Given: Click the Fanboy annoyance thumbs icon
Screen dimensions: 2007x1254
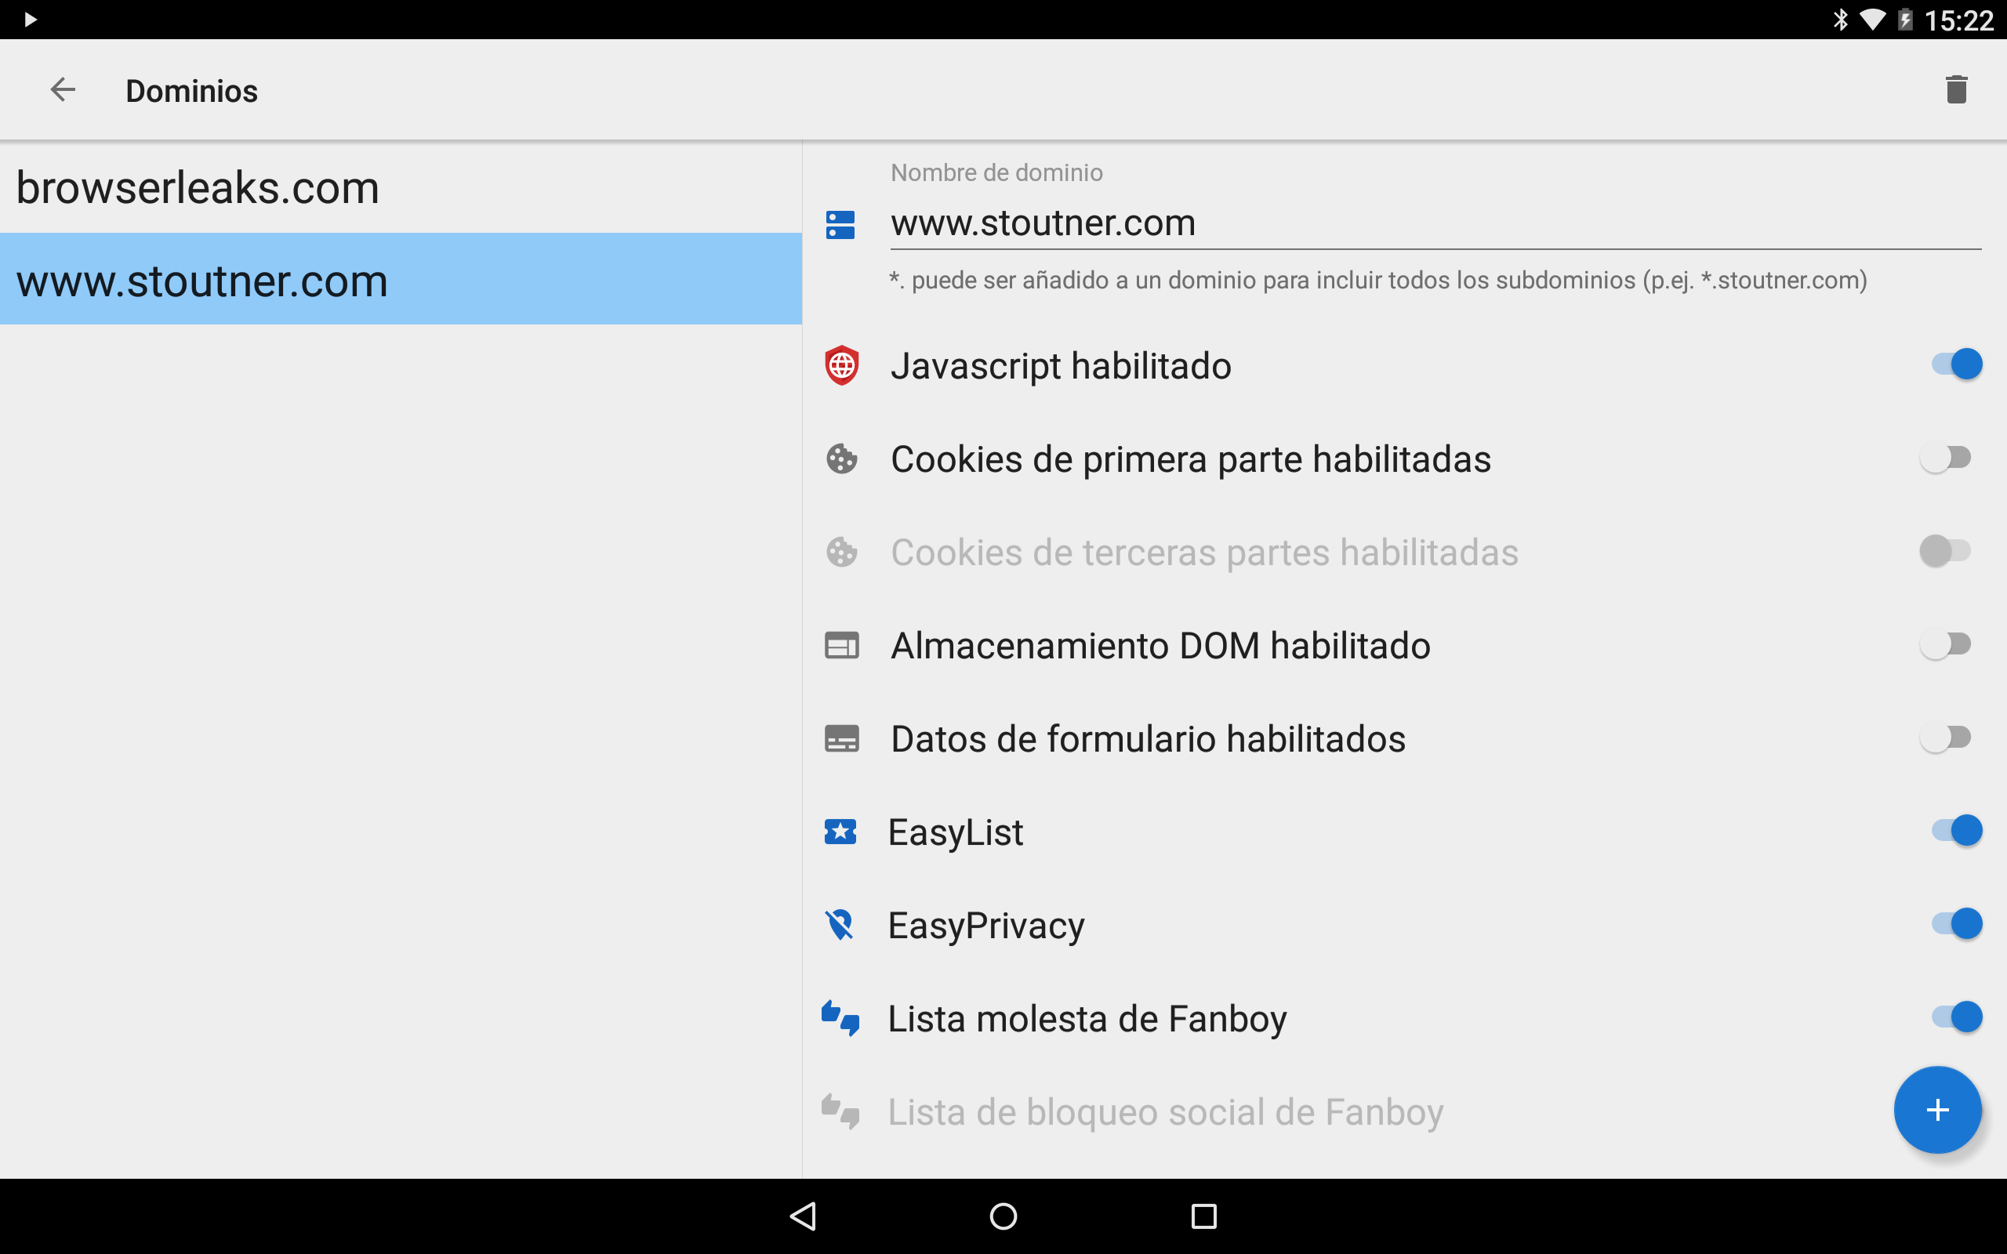Looking at the screenshot, I should [840, 1018].
